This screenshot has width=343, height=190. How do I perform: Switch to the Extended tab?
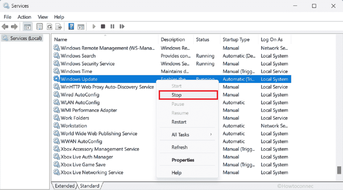click(64, 186)
